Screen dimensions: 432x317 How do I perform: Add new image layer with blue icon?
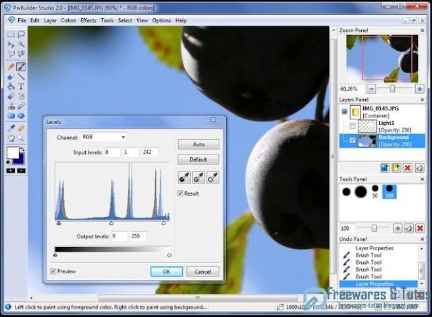pyautogui.click(x=385, y=167)
